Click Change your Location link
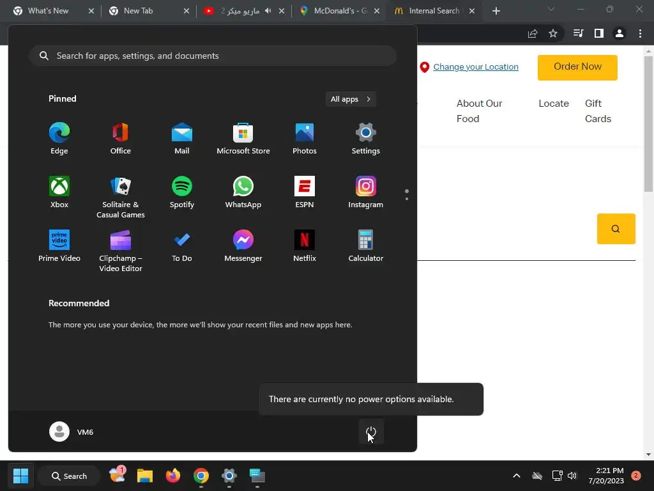The height and width of the screenshot is (491, 654). tap(475, 66)
